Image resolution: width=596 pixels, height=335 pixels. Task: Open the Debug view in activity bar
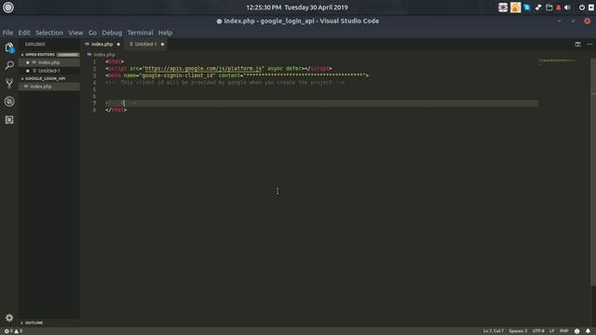click(9, 101)
